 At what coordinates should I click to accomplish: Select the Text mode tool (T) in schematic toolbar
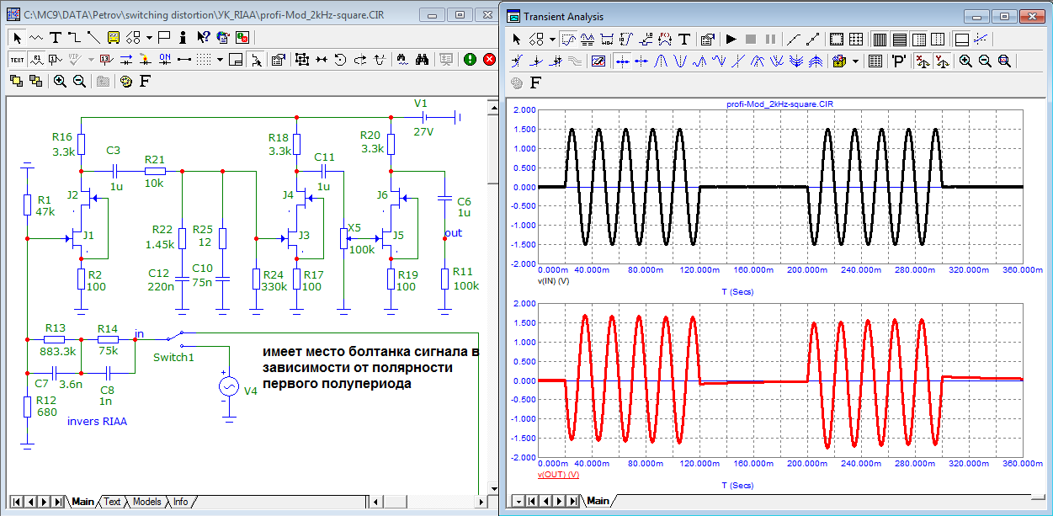tap(55, 37)
